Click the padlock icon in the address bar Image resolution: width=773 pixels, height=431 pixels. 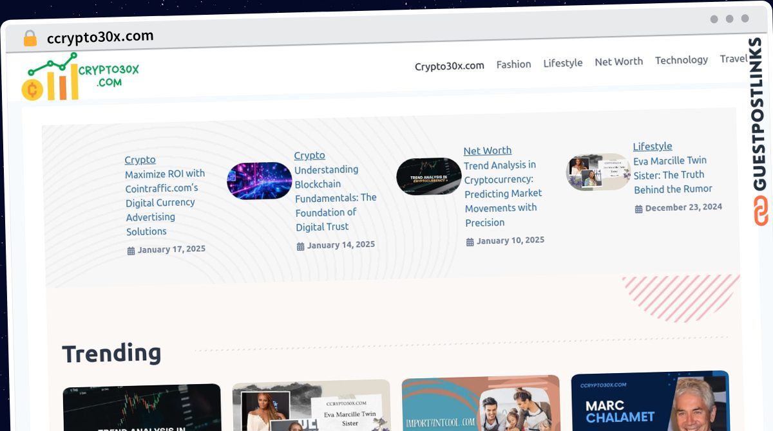click(30, 39)
